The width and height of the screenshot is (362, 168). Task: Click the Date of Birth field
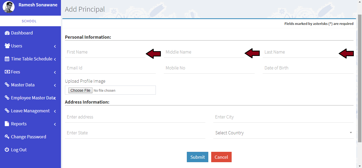click(x=308, y=68)
